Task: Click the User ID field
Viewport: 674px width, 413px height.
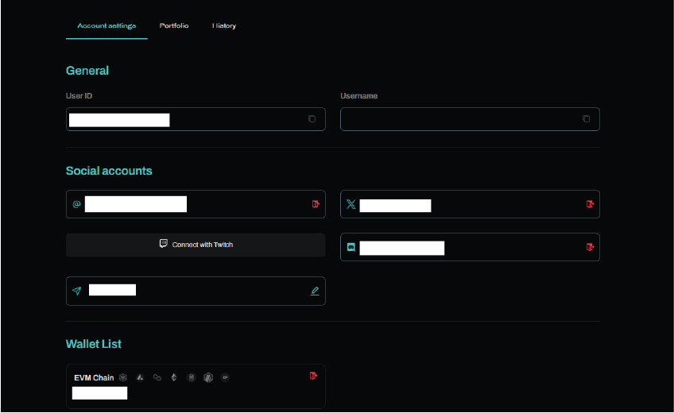Action: pos(196,119)
